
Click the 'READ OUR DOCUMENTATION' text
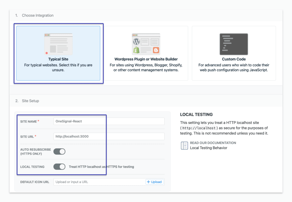(213, 143)
